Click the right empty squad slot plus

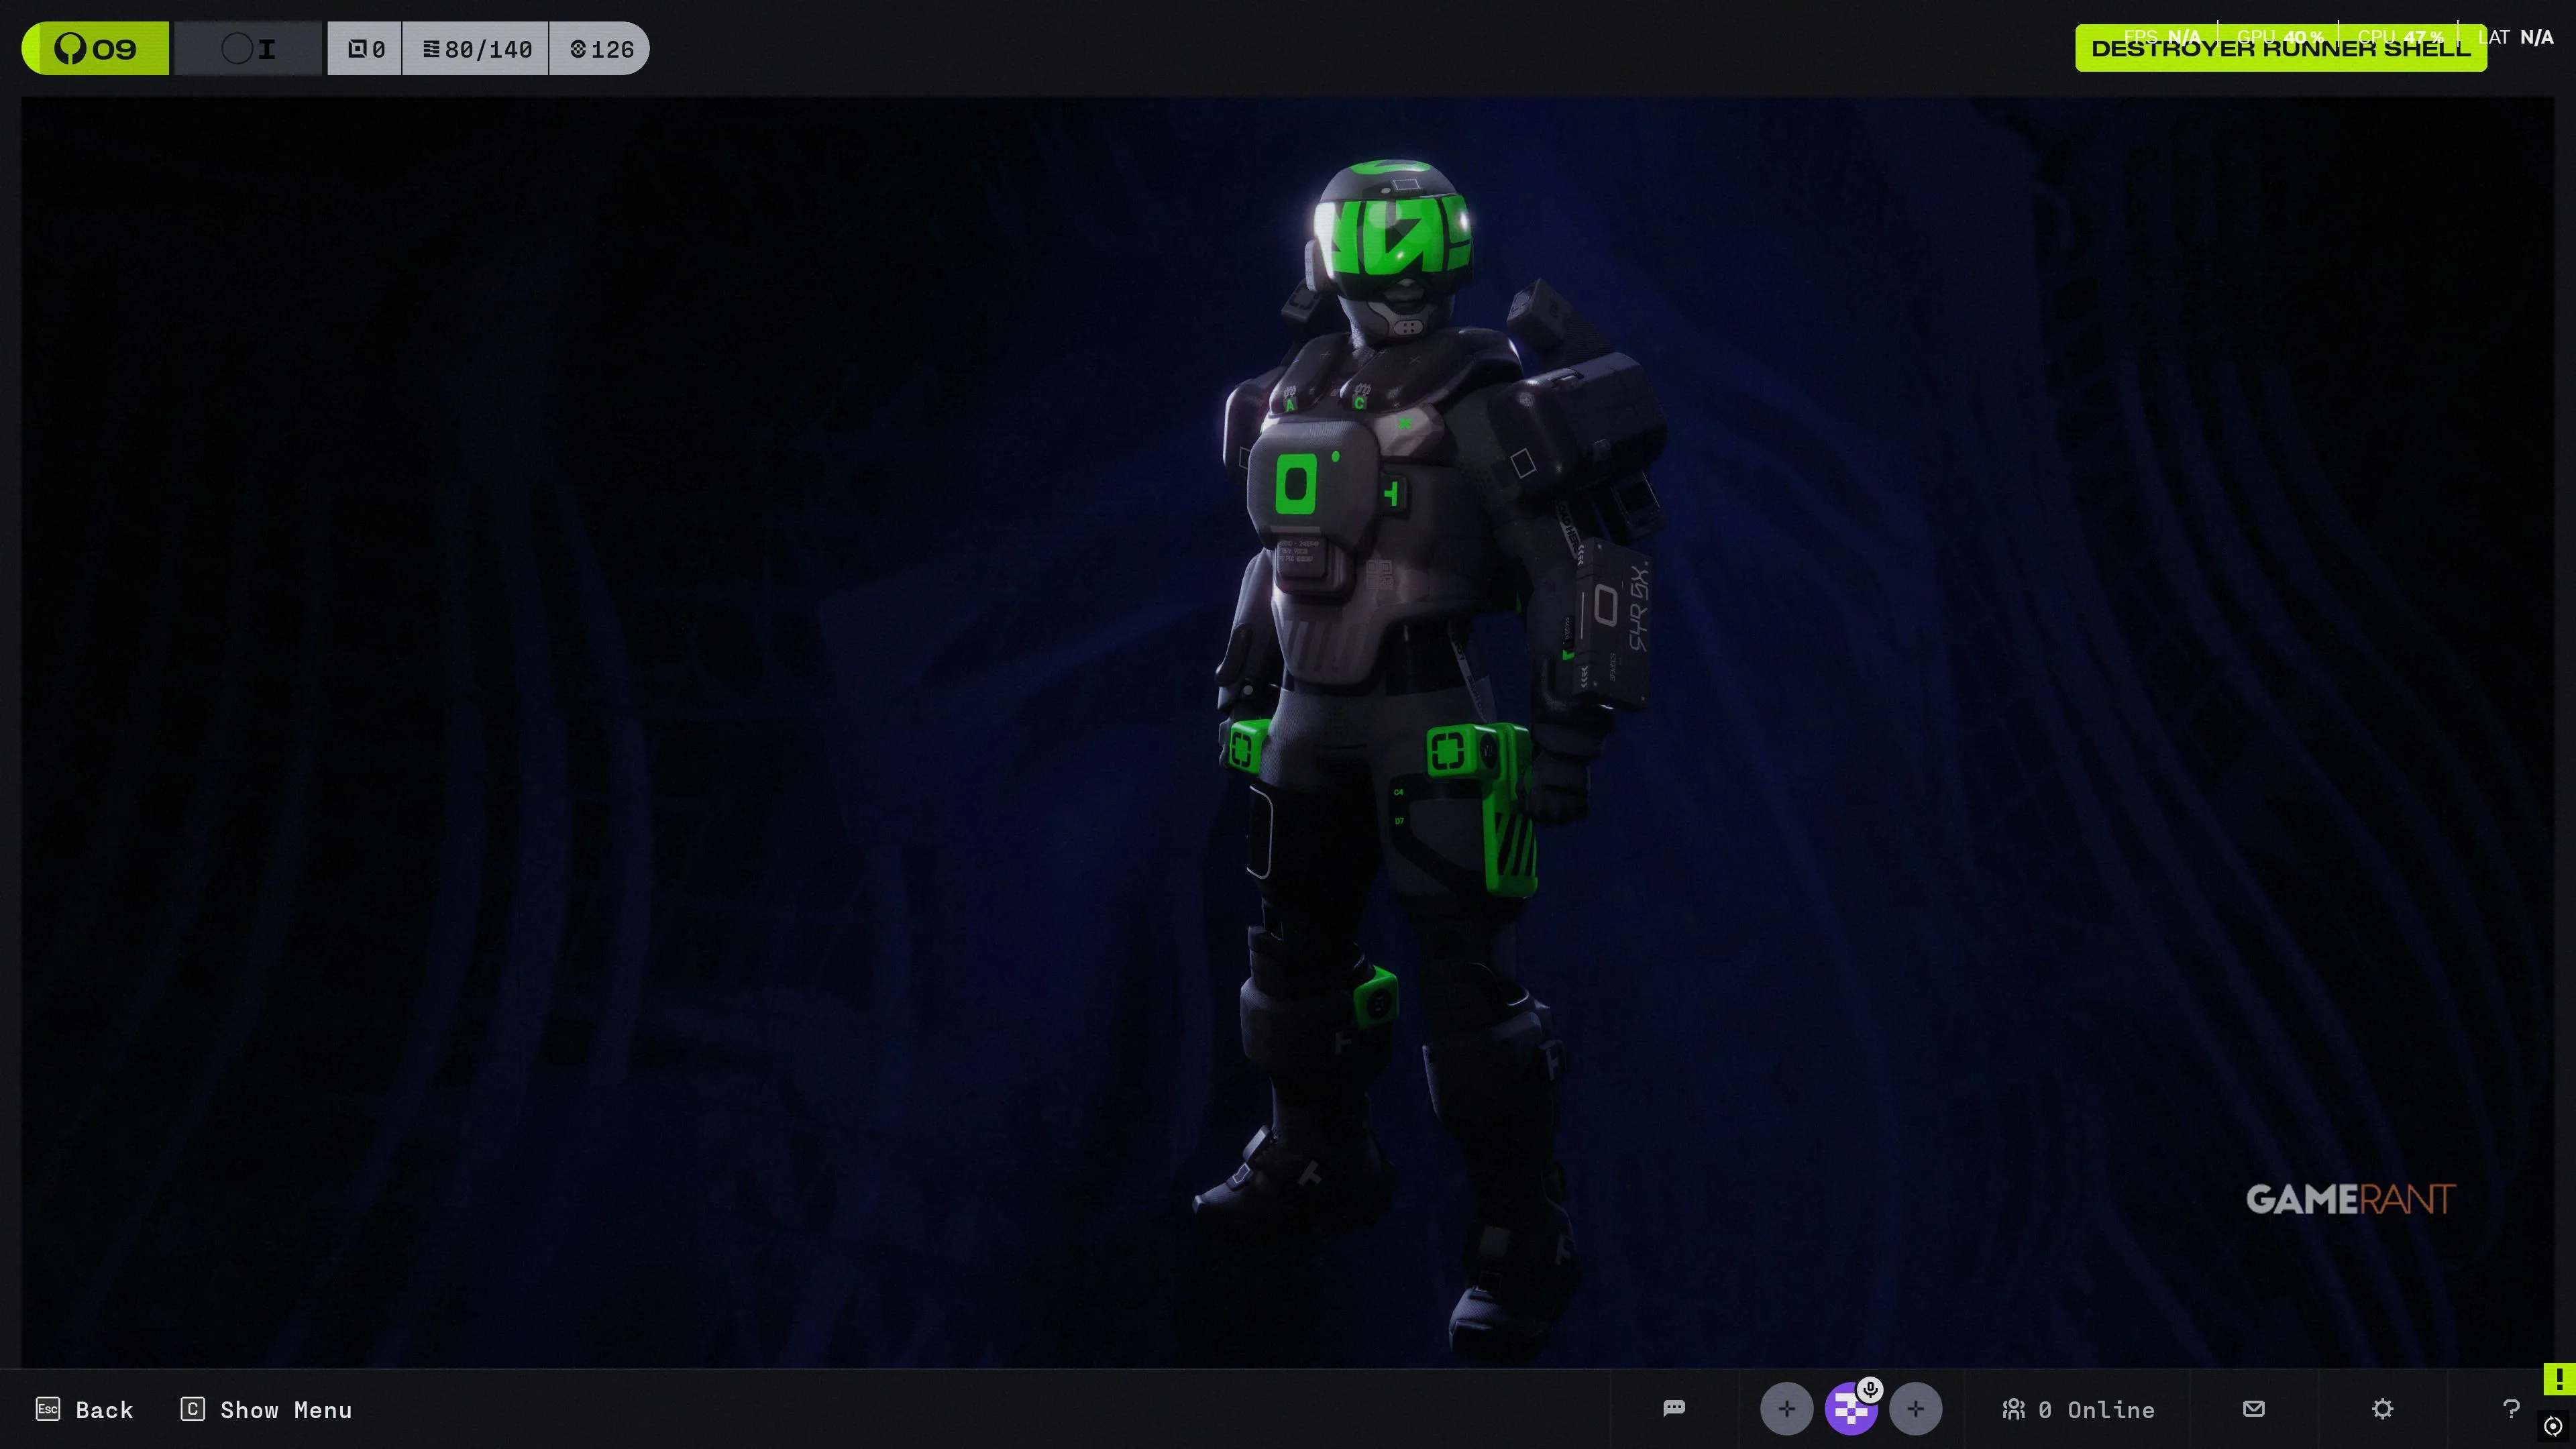(x=1915, y=1409)
